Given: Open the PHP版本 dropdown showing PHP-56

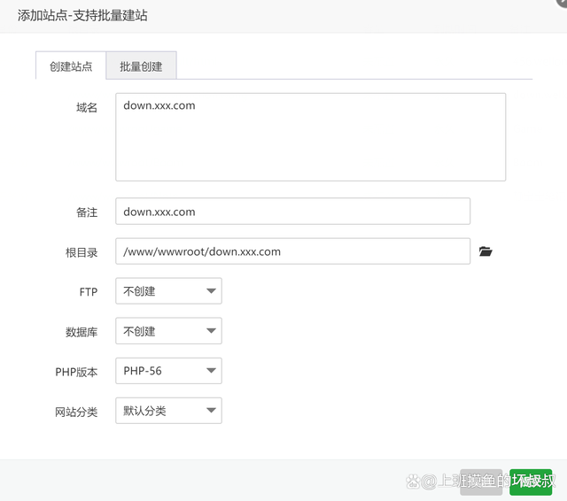Looking at the screenshot, I should (168, 371).
